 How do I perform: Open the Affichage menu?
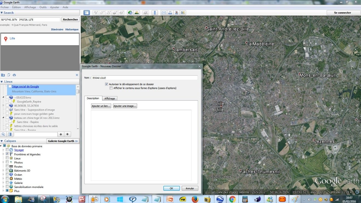click(x=30, y=7)
